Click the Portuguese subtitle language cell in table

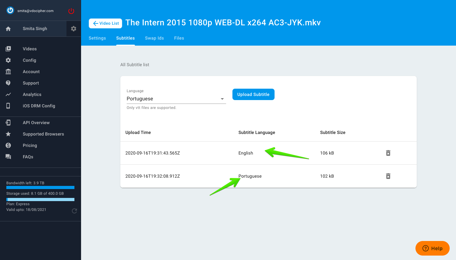pyautogui.click(x=250, y=176)
